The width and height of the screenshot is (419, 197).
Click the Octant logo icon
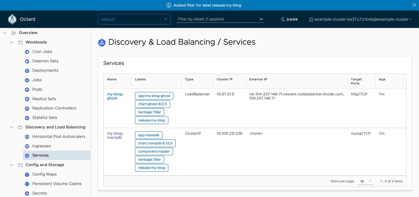12,19
